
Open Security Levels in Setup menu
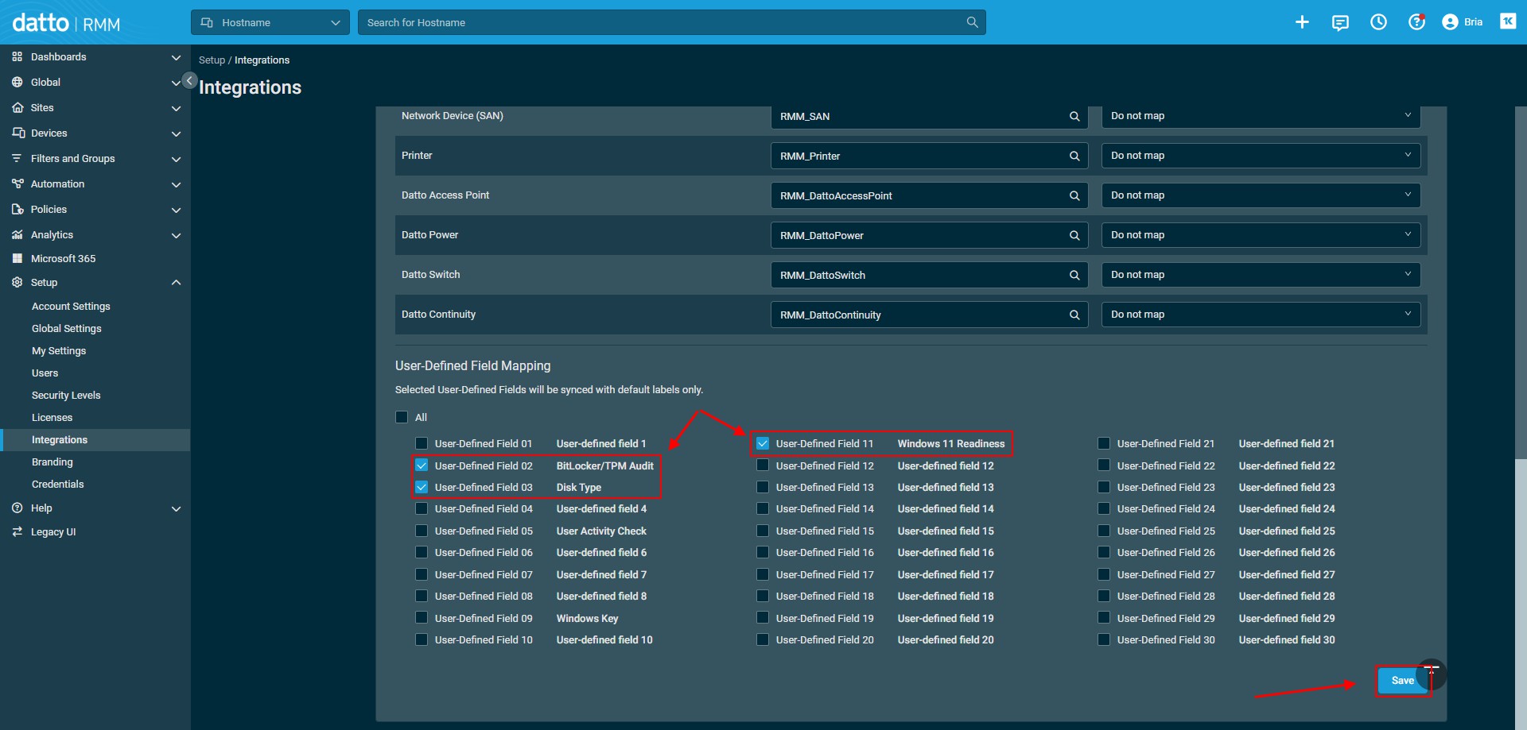[66, 396]
